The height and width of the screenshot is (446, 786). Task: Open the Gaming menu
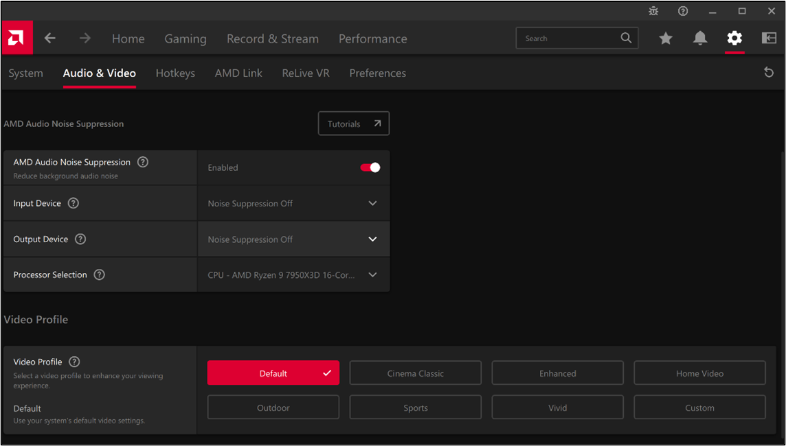point(186,38)
